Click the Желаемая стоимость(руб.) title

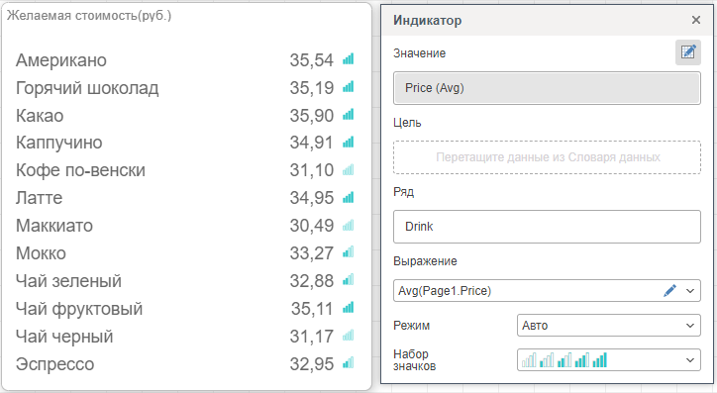point(89,16)
